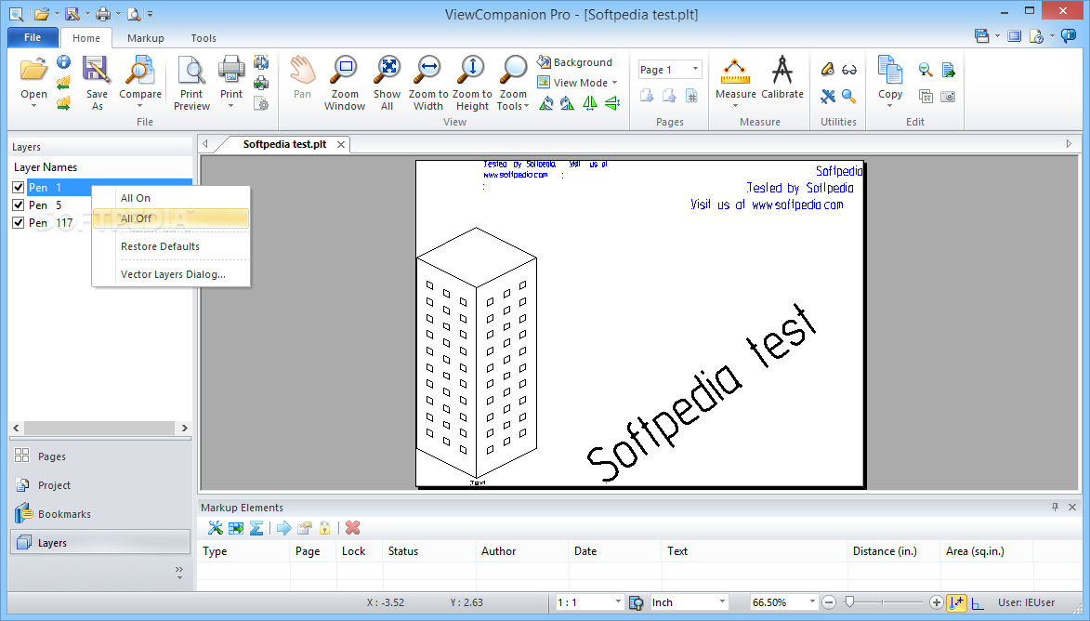The image size is (1090, 621).
Task: Open Vector Layers Dialog... entry
Action: 173,274
